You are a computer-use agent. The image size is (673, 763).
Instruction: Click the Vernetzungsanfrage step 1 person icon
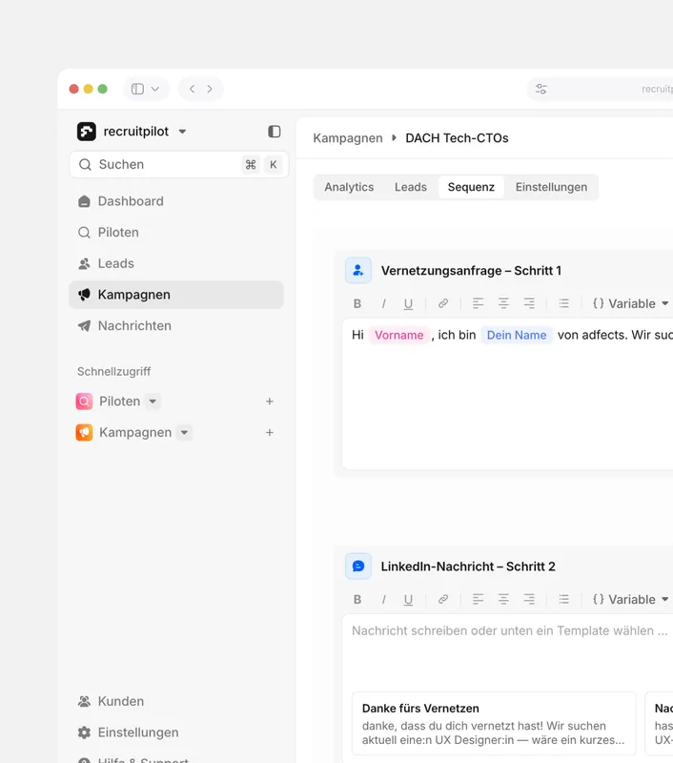pos(358,271)
